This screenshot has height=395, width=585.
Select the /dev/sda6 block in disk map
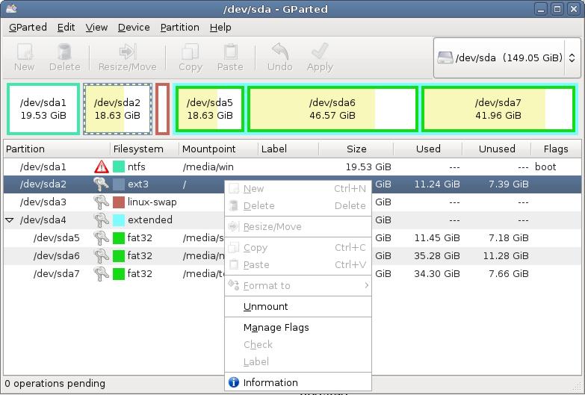(x=332, y=109)
